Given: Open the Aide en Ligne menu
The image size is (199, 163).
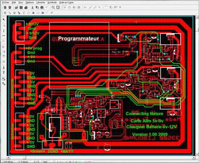Looking at the screenshot, I should 66,3.
